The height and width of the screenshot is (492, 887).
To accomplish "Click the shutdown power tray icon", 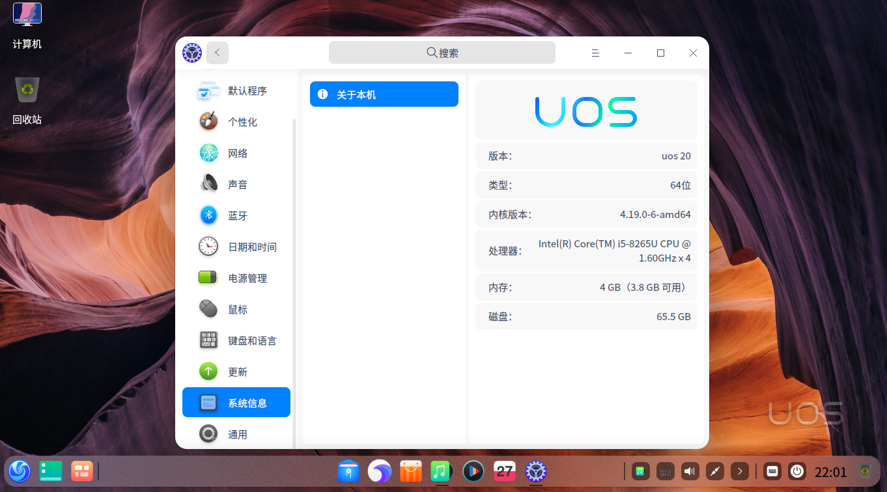I will point(796,471).
